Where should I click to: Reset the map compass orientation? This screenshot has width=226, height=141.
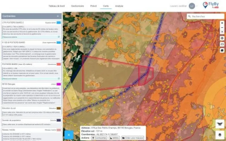click(x=222, y=32)
